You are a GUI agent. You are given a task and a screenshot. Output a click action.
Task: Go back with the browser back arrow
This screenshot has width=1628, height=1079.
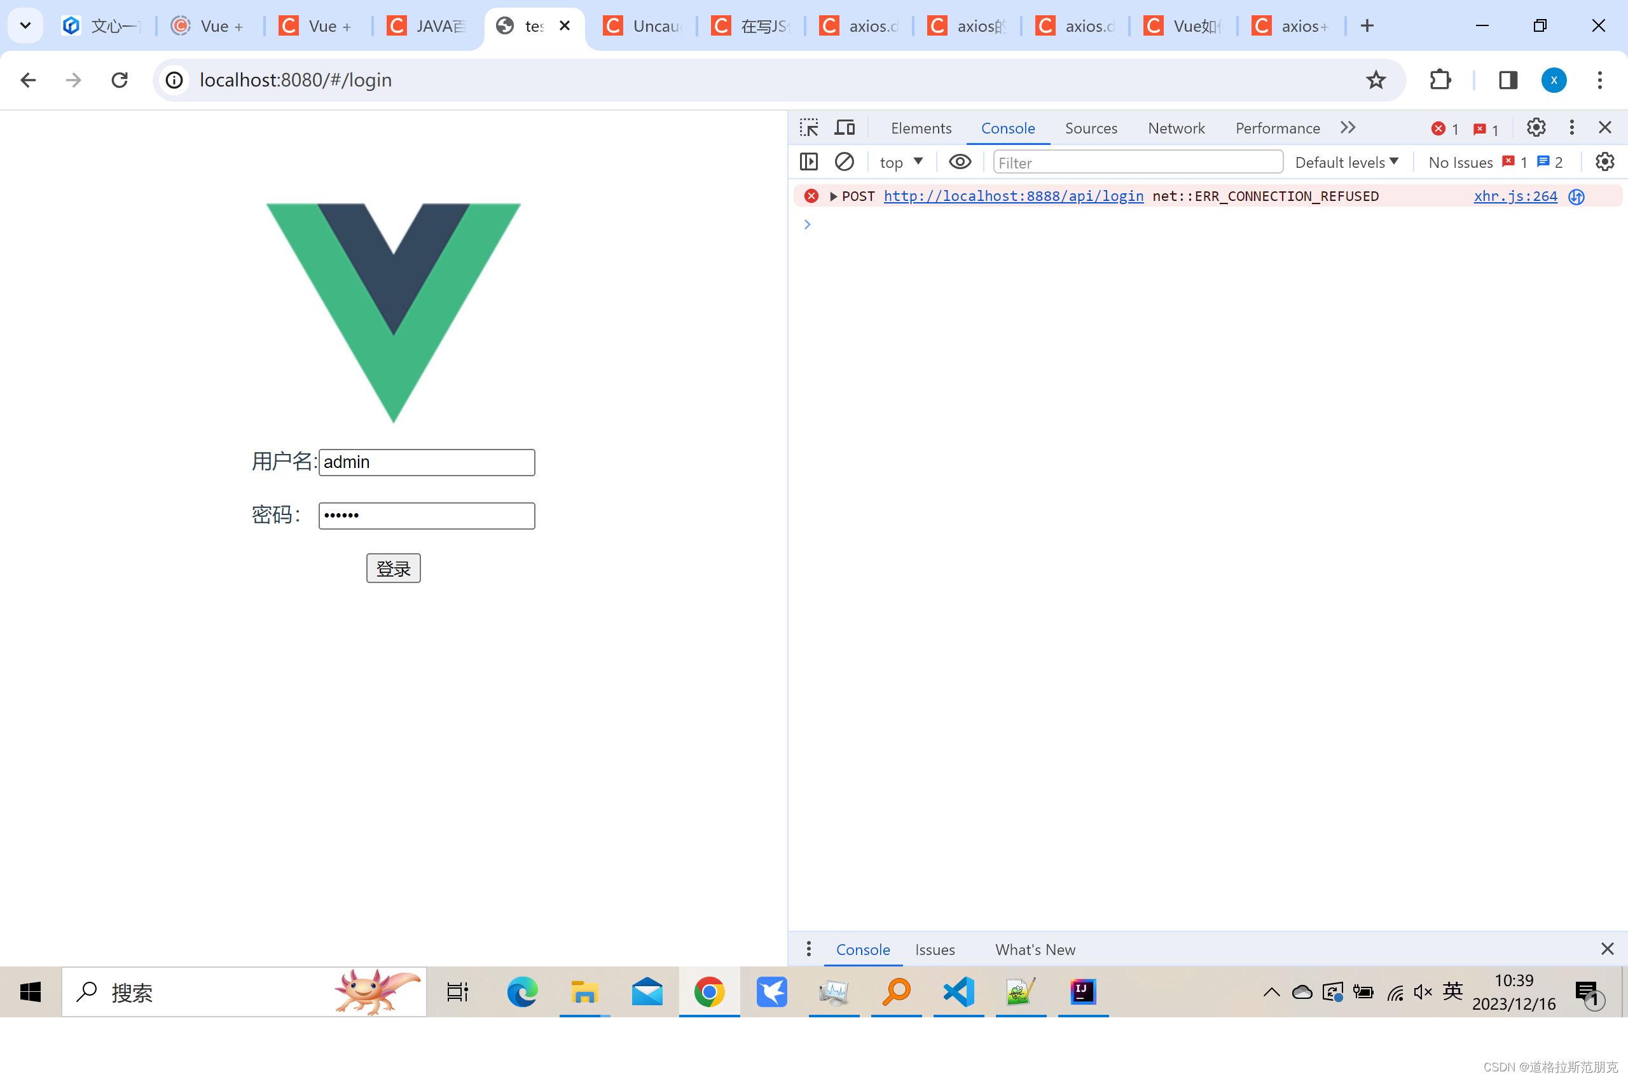pyautogui.click(x=28, y=80)
